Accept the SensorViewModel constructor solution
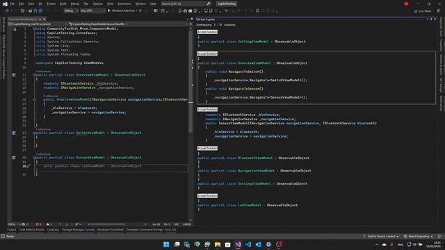The width and height of the screenshot is (445, 250). pos(207,110)
